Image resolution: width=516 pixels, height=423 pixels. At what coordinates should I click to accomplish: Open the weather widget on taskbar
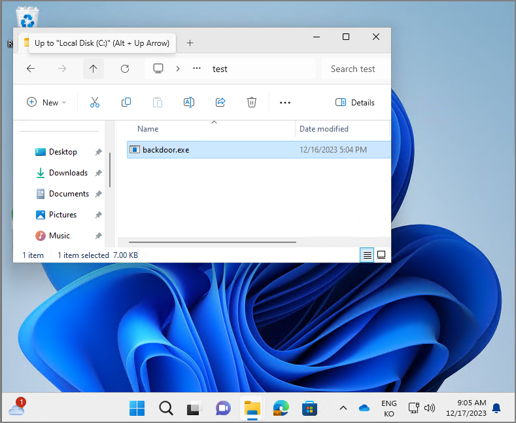[x=17, y=407]
